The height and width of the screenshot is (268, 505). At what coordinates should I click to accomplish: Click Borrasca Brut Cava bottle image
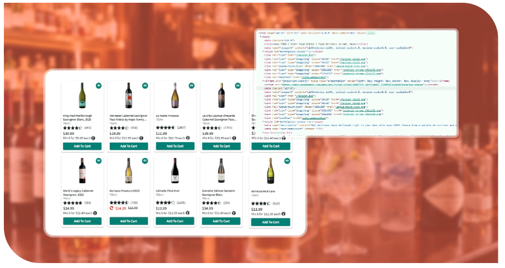271,171
